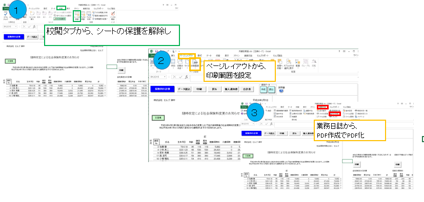The image size is (424, 202).
Task: Open the サイズ dropdown in the page layout ribbon
Action: 187,65
